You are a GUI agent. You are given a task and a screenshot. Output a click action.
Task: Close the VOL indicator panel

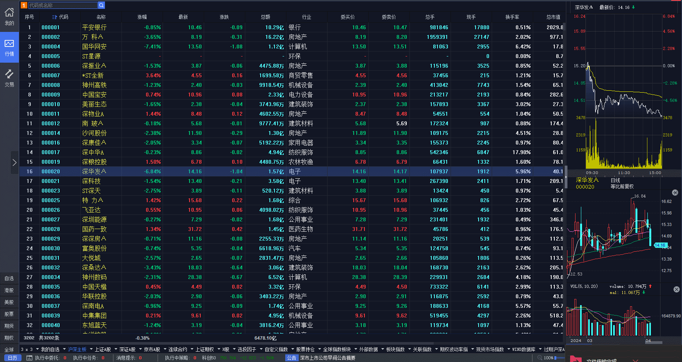point(677,289)
